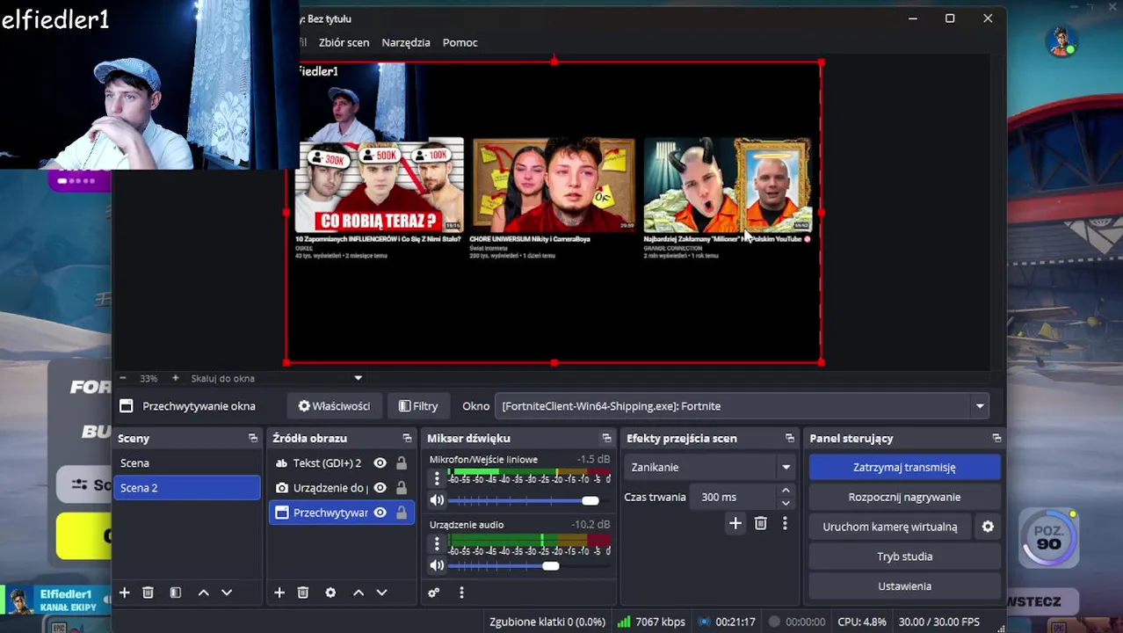The width and height of the screenshot is (1123, 633).
Task: Add a new source in Źródła obrazu
Action: (279, 593)
